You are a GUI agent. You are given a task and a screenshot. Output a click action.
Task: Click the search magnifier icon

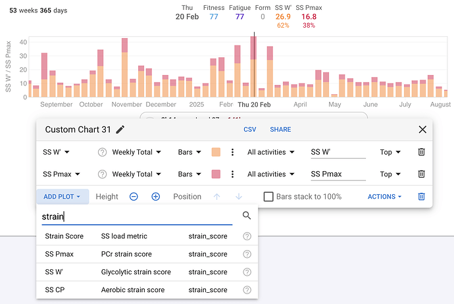(x=247, y=216)
